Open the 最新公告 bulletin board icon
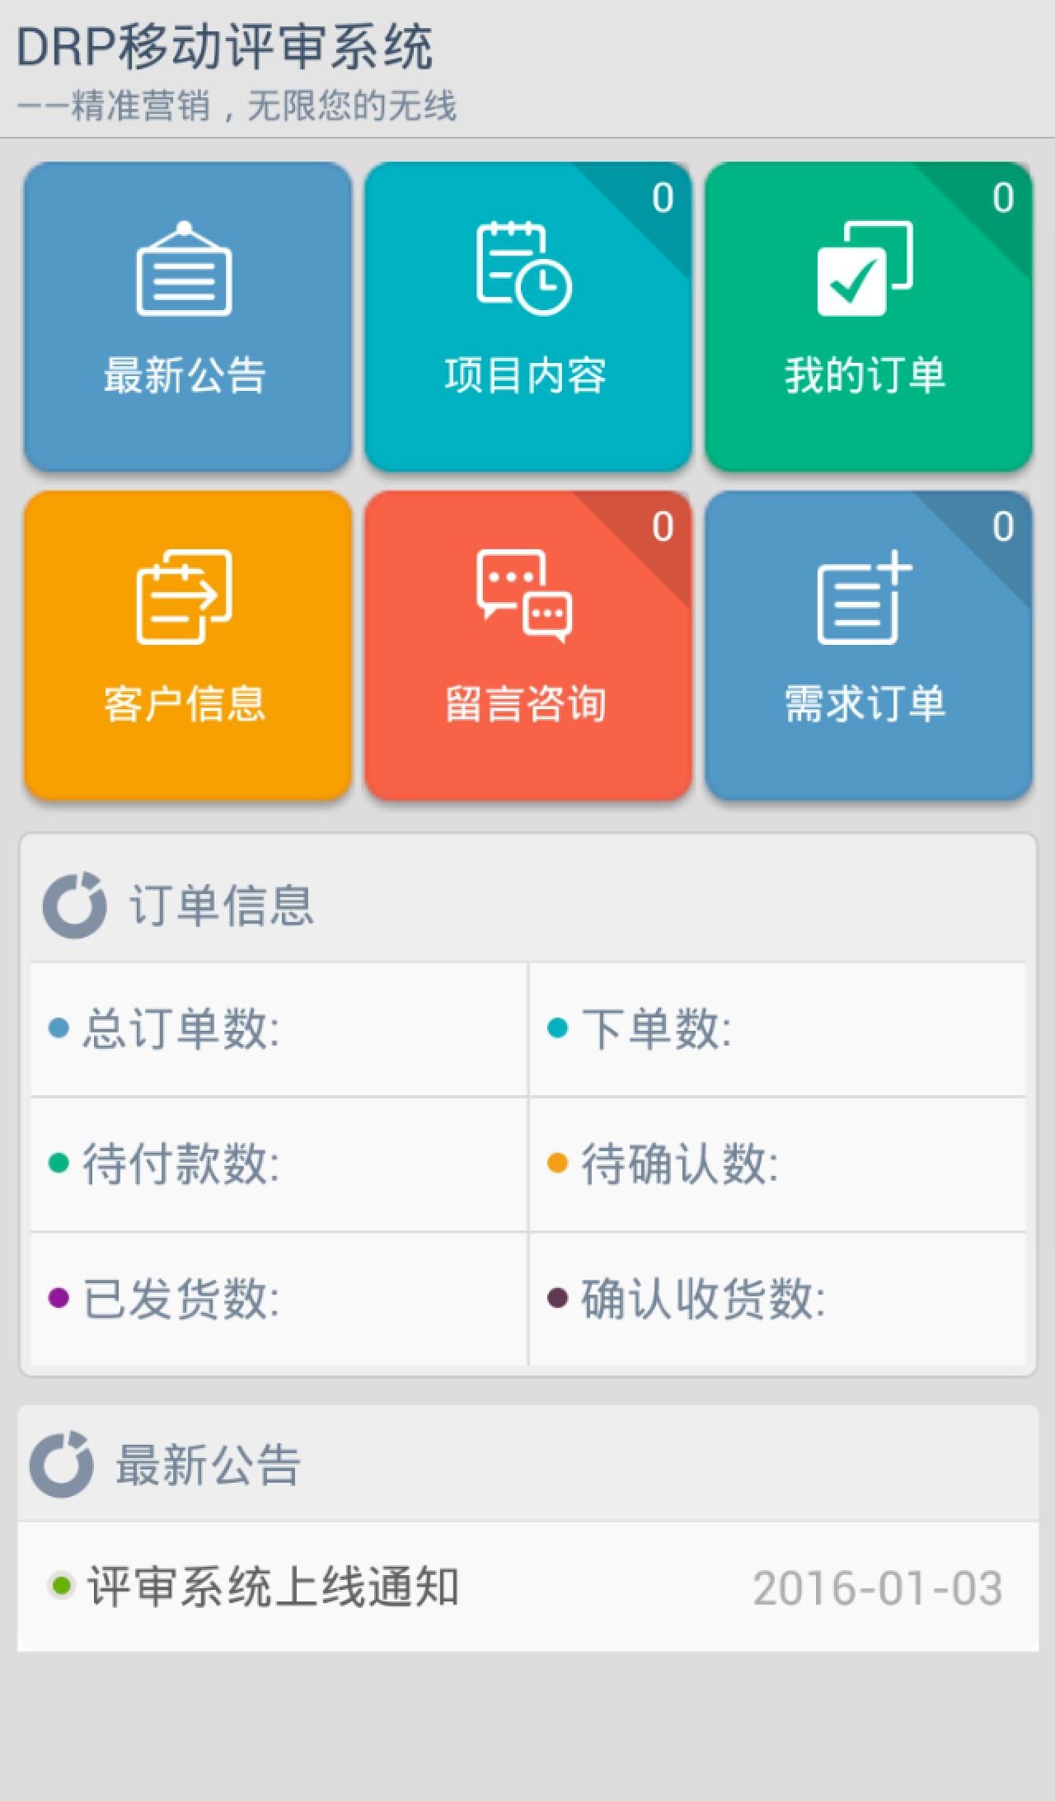The height and width of the screenshot is (1801, 1055). (x=184, y=268)
